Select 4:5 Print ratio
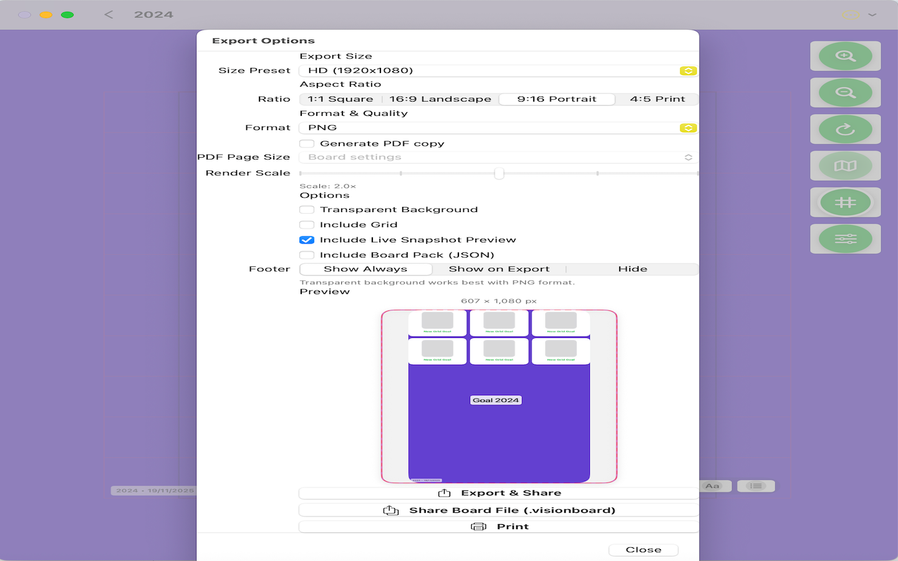898x561 pixels. (657, 99)
